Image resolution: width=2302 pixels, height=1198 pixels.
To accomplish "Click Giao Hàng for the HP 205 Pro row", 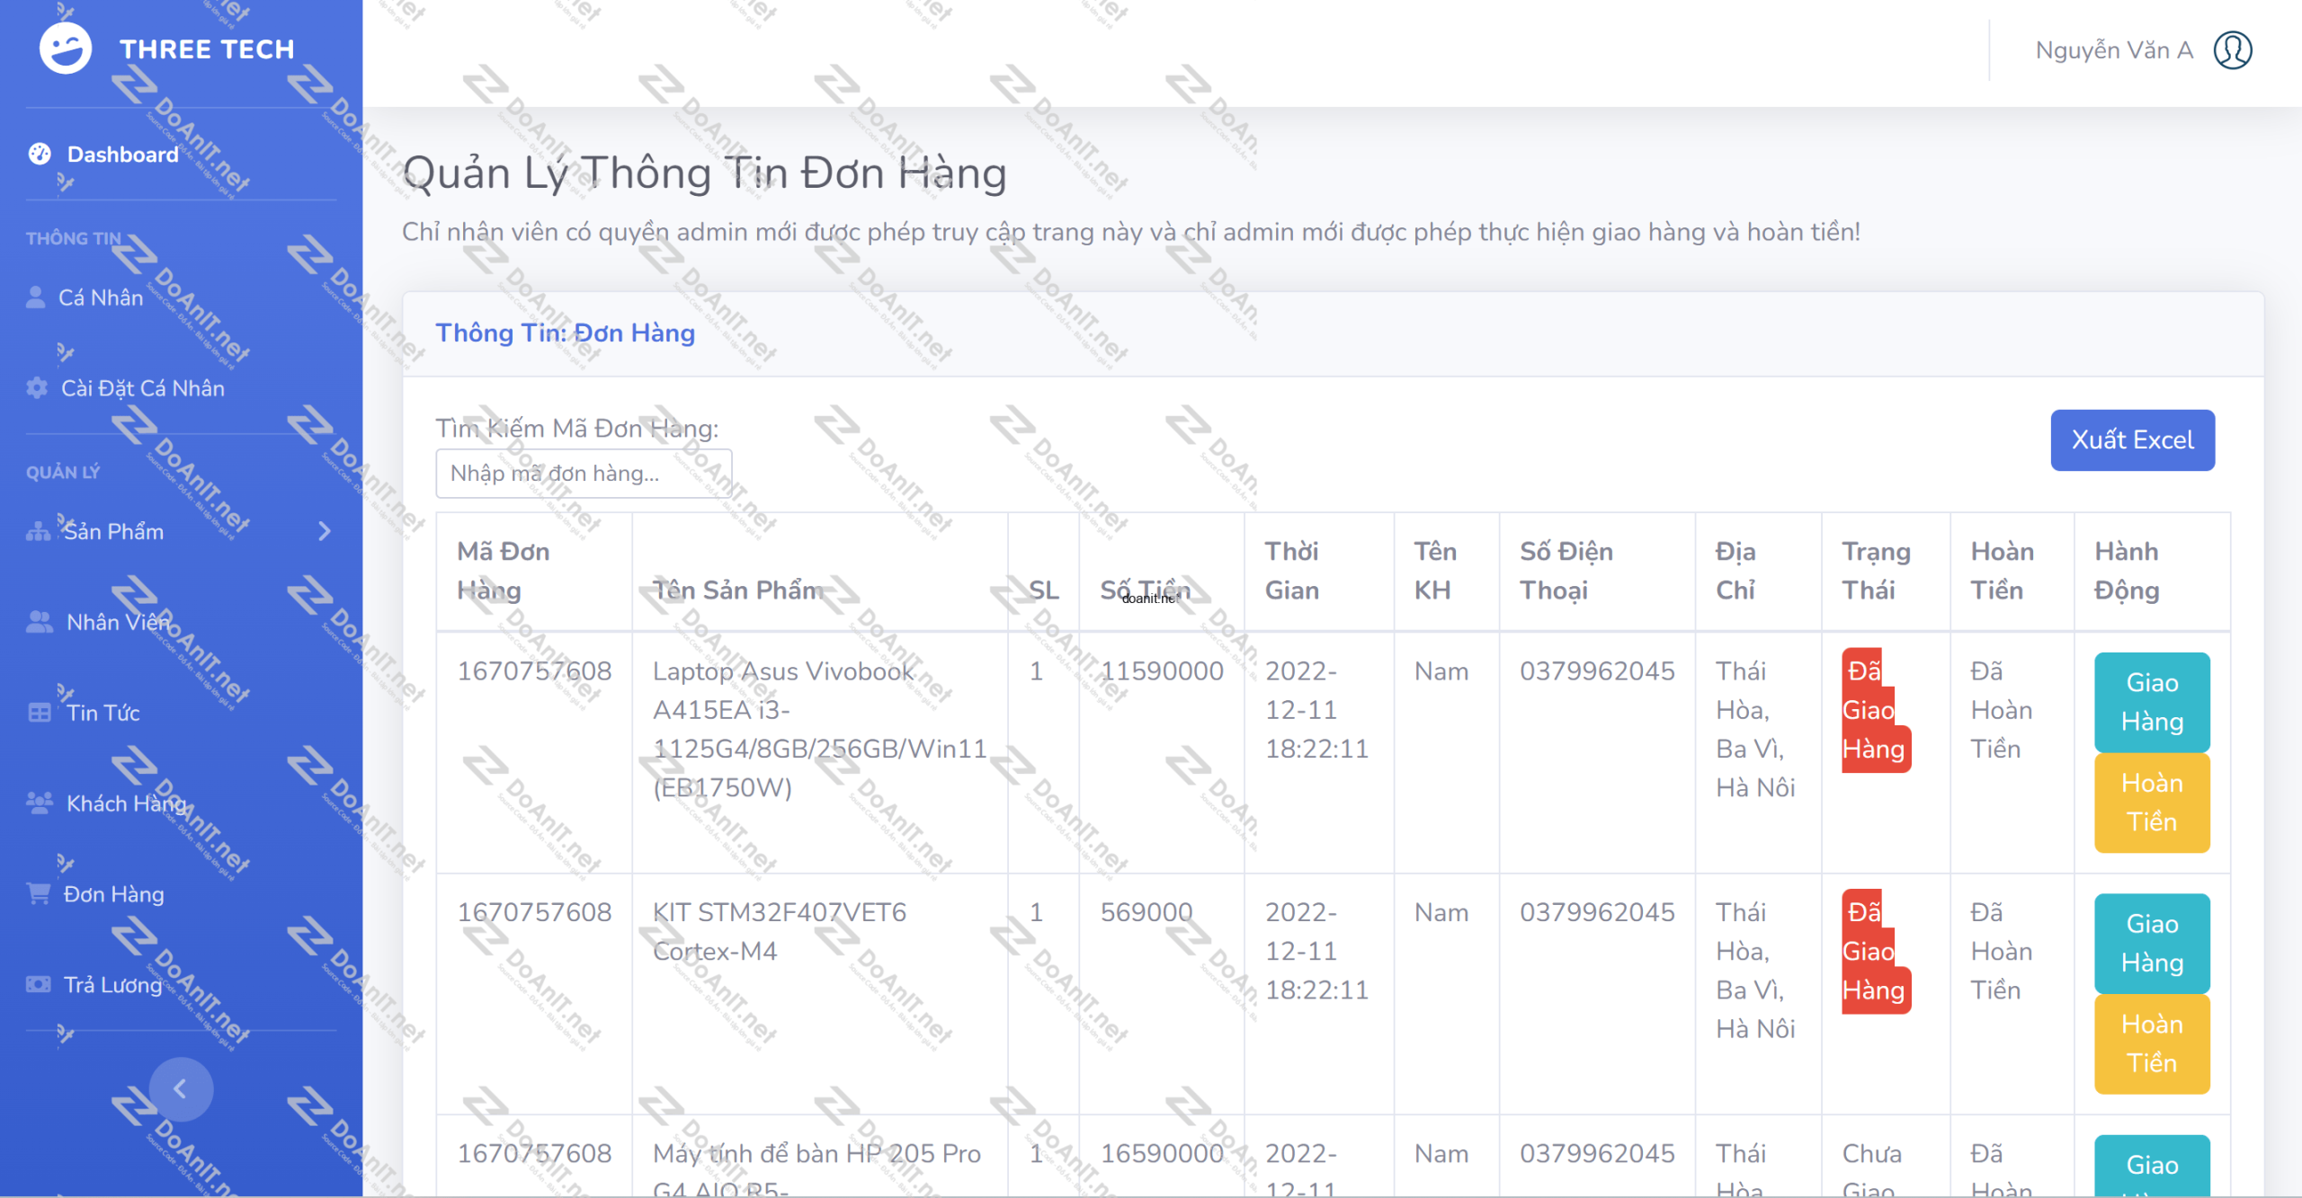I will [2152, 1166].
